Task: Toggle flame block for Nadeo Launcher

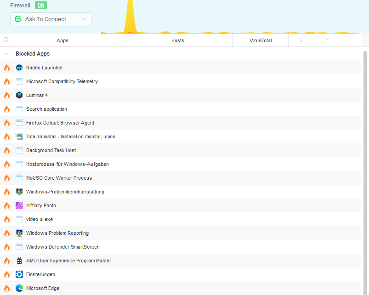Action: (x=7, y=68)
